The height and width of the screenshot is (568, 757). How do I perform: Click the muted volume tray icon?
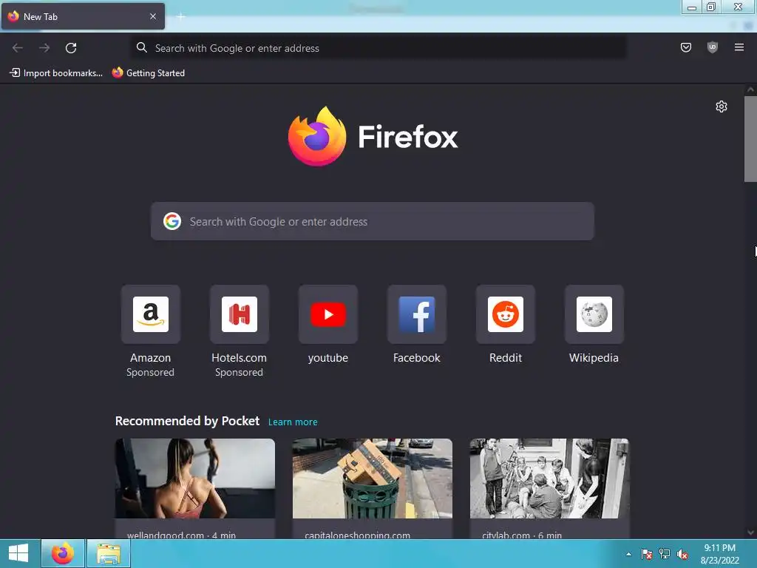(682, 554)
